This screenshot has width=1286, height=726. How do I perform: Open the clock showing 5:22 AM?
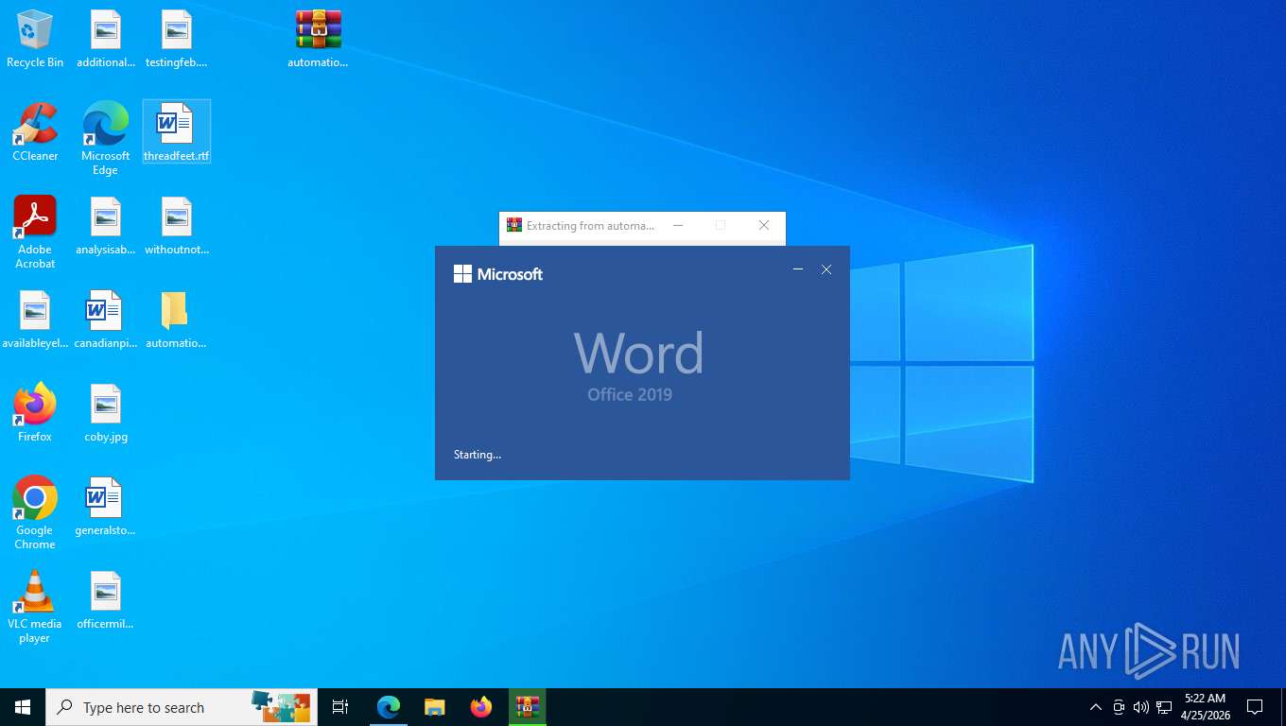[x=1205, y=707]
